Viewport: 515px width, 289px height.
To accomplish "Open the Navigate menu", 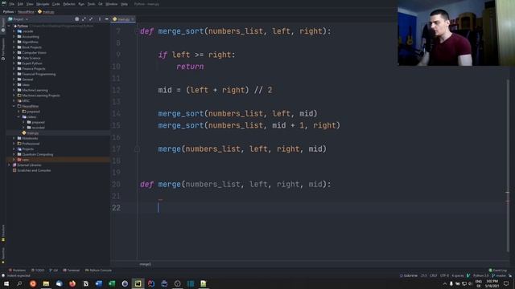I will [43, 4].
